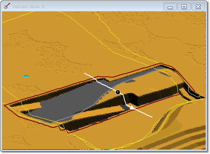Click the upper start of white path line

pos(85,73)
